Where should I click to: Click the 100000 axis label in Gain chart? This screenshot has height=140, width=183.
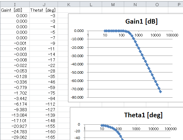(172, 35)
